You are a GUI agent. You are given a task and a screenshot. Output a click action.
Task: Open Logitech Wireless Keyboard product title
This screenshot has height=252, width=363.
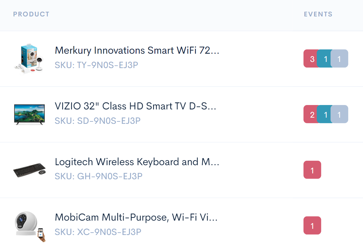coord(137,162)
